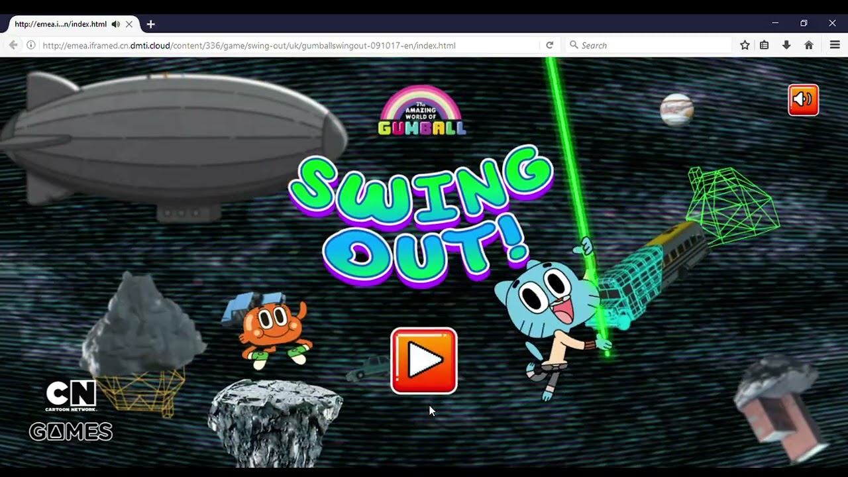
Task: Click the Cartoon Network Games logo
Action: 71,411
